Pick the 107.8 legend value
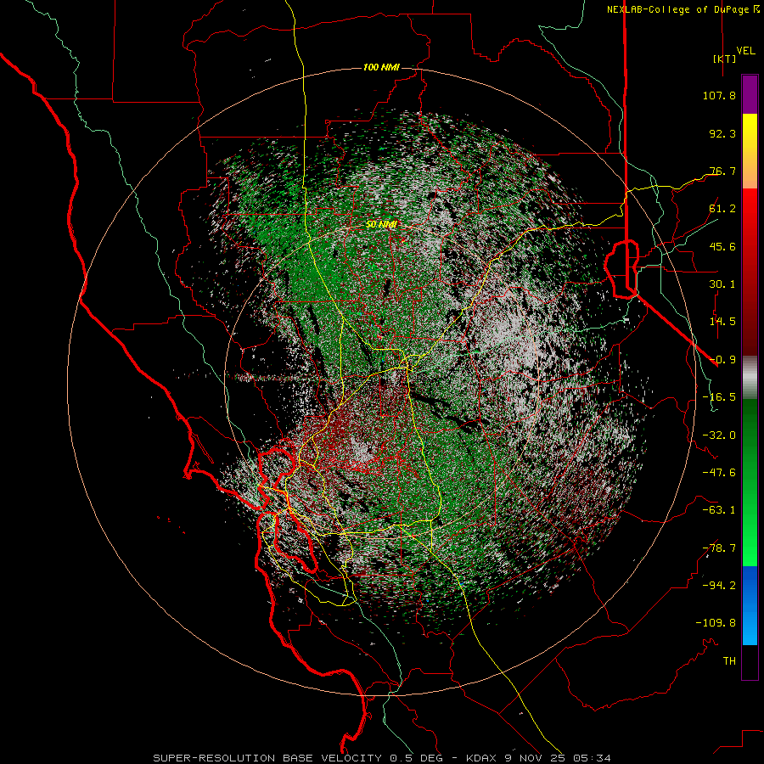The width and height of the screenshot is (764, 764). point(719,95)
